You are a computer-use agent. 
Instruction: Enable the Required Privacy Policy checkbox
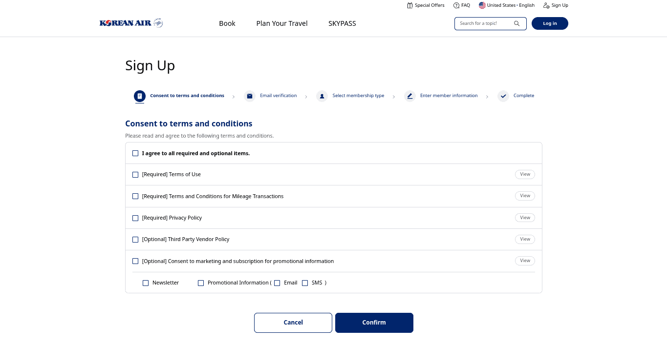[x=136, y=218]
